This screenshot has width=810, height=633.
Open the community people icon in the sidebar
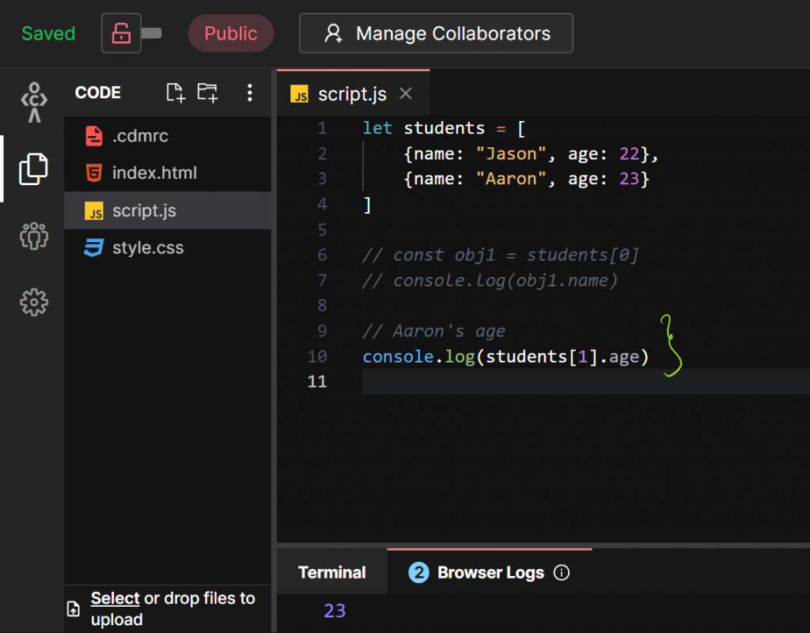click(34, 236)
